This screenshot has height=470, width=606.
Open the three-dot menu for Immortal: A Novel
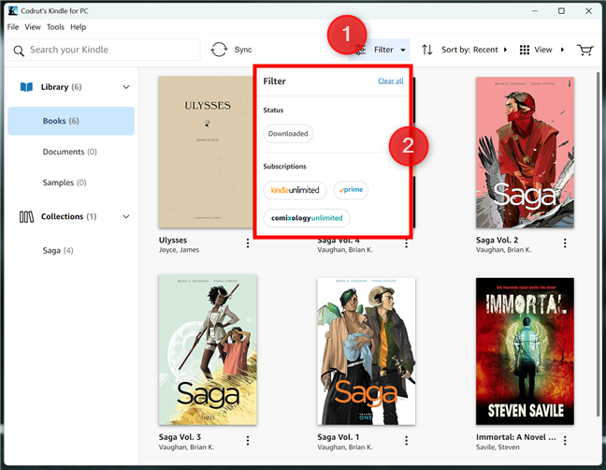click(x=565, y=440)
